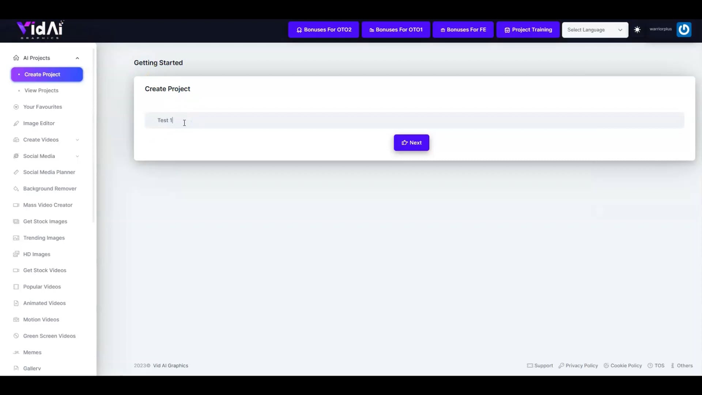Open the Trending Images section
The height and width of the screenshot is (395, 702).
coord(43,238)
